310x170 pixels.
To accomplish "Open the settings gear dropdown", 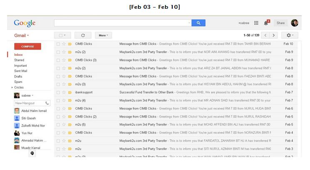I will click(x=290, y=35).
